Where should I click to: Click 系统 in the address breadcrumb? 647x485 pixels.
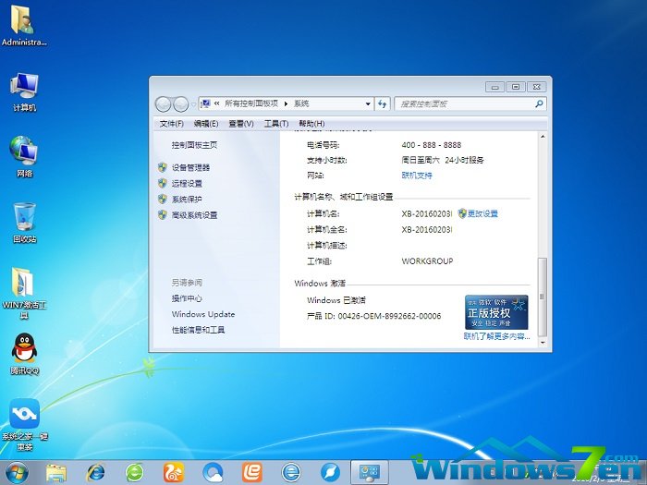point(301,103)
